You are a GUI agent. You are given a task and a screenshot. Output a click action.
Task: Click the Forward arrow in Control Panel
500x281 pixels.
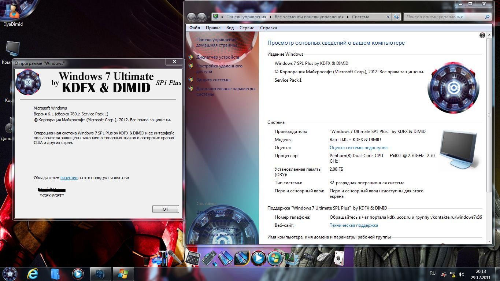click(201, 17)
